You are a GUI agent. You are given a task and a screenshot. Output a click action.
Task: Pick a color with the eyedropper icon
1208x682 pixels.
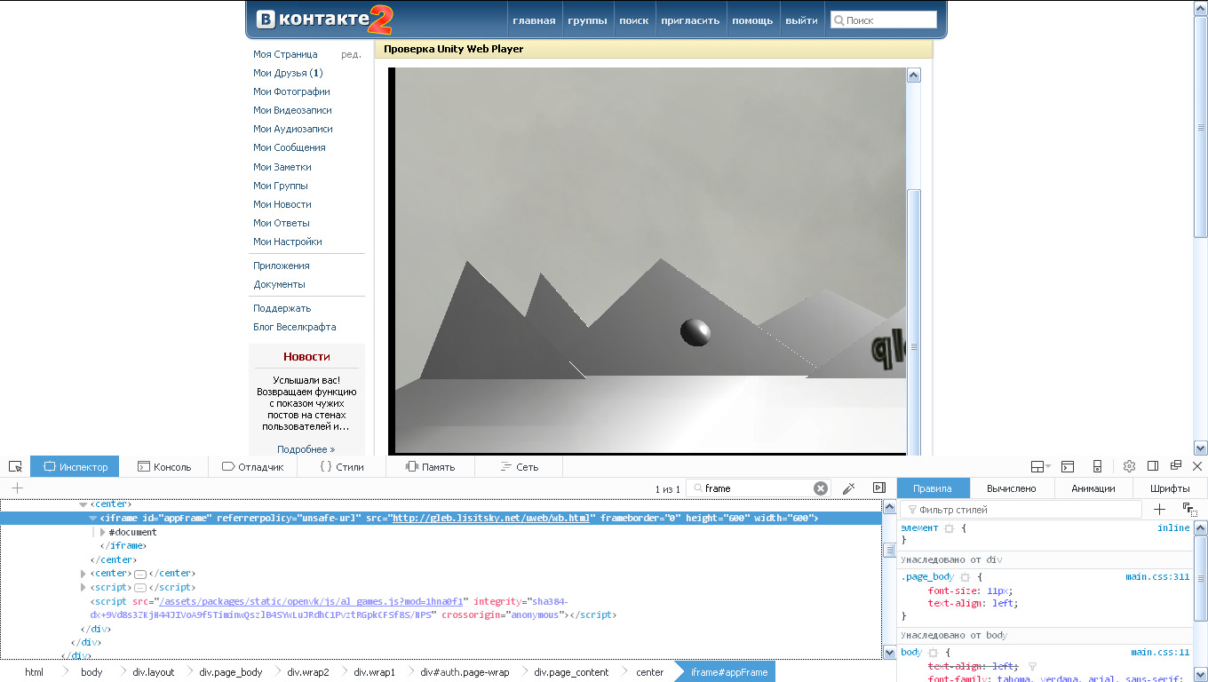[848, 488]
